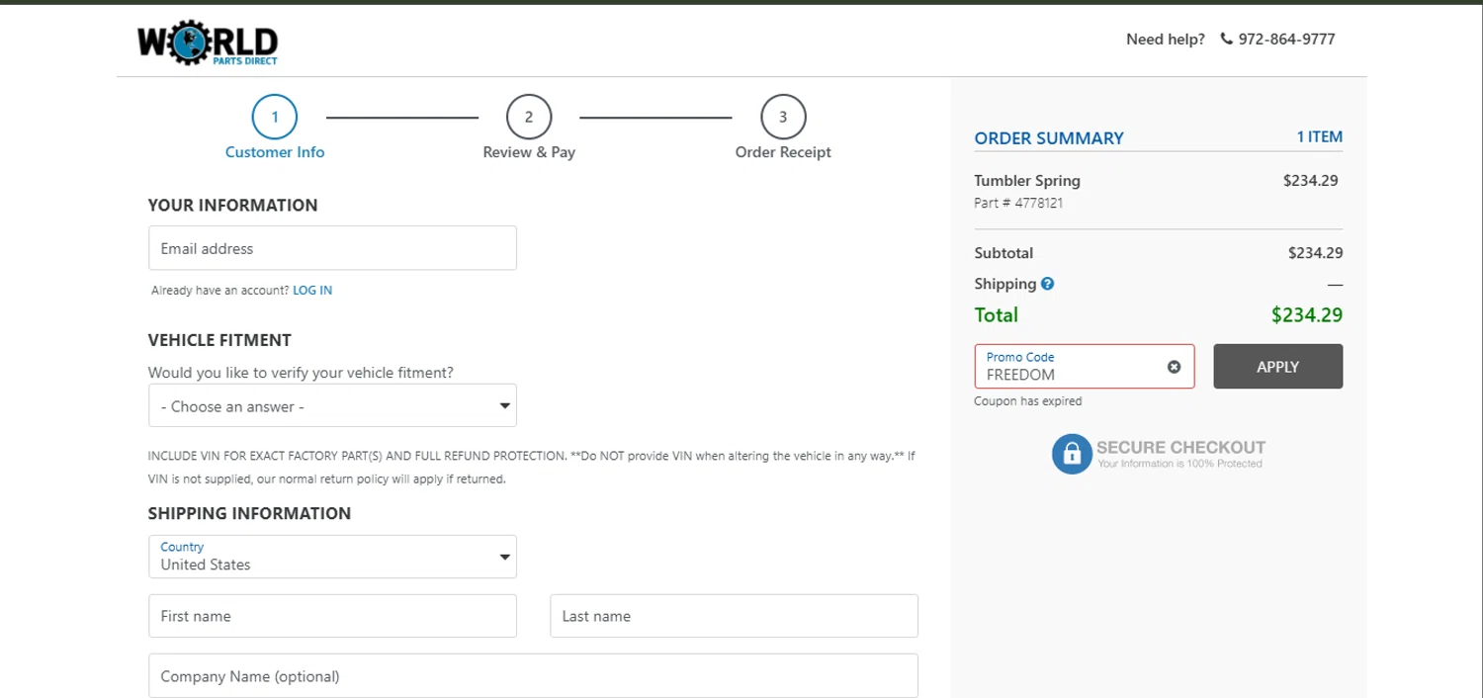Click the APPLY promo code button
1483x698 pixels.
tap(1277, 367)
